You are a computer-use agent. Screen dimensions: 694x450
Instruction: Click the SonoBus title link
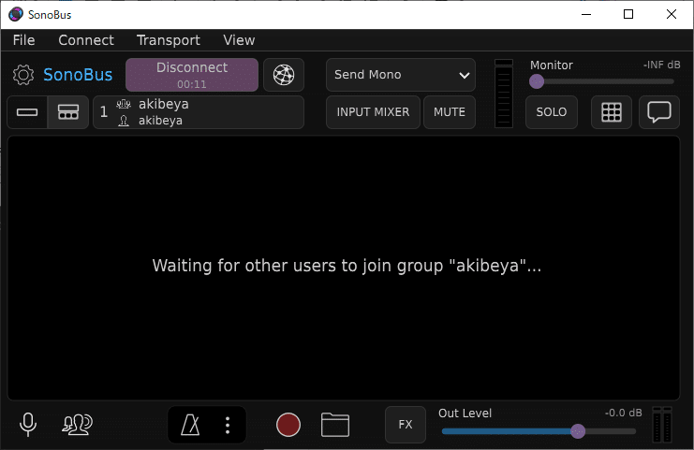[x=78, y=75]
